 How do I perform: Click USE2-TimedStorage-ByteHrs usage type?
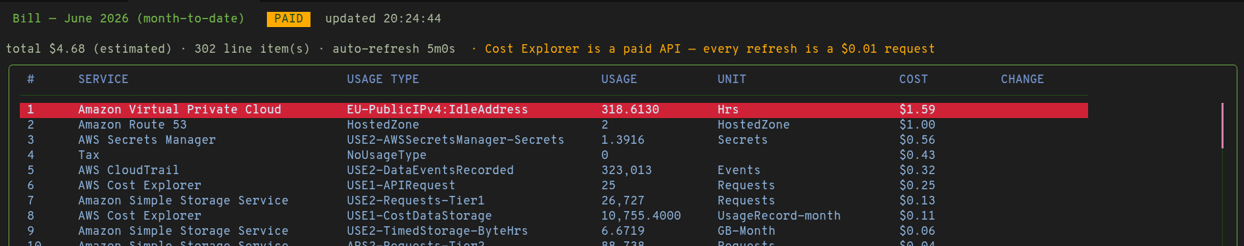(x=437, y=231)
